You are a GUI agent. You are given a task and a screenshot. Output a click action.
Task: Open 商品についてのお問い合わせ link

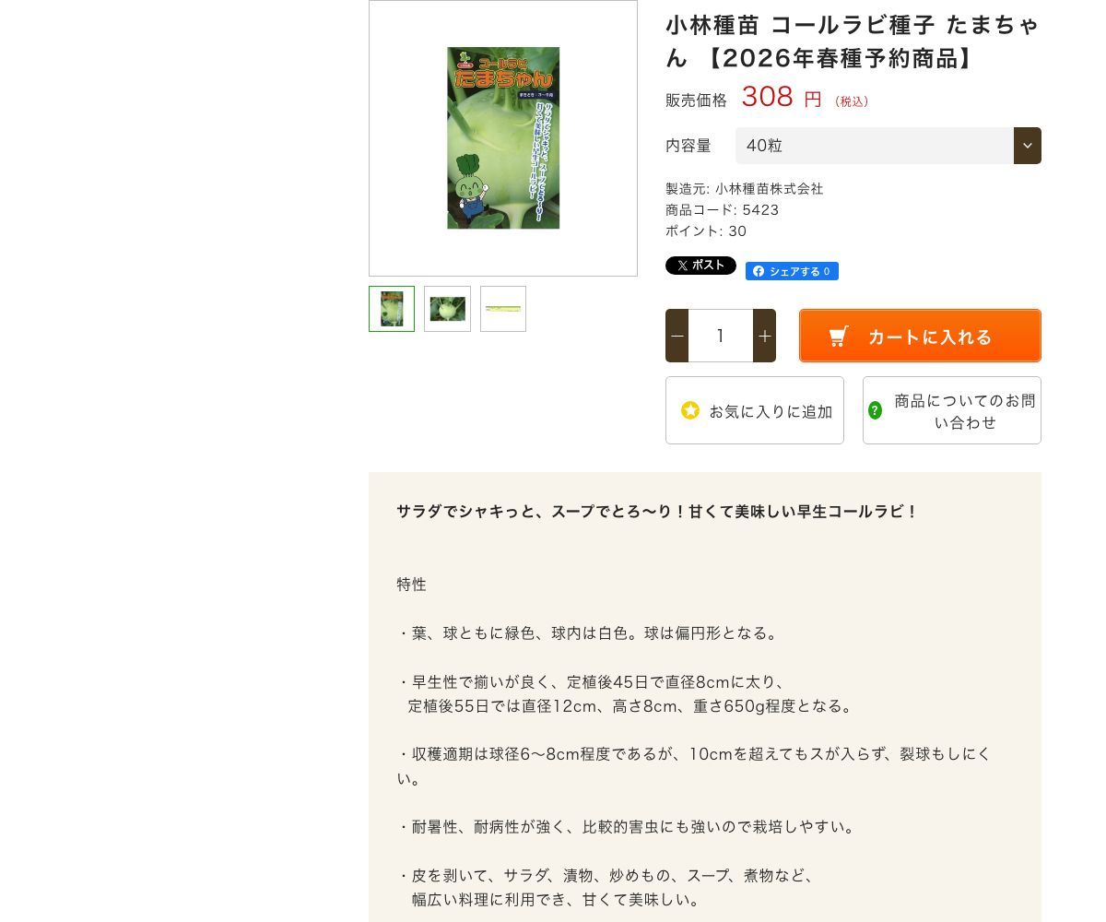[952, 410]
